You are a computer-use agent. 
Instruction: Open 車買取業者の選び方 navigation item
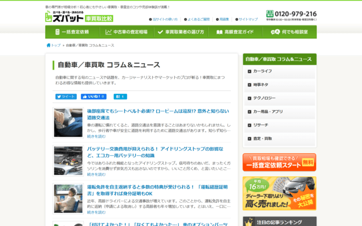(181, 32)
